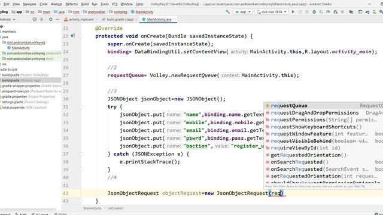
Task: Open the View menu
Action: tap(16, 4)
